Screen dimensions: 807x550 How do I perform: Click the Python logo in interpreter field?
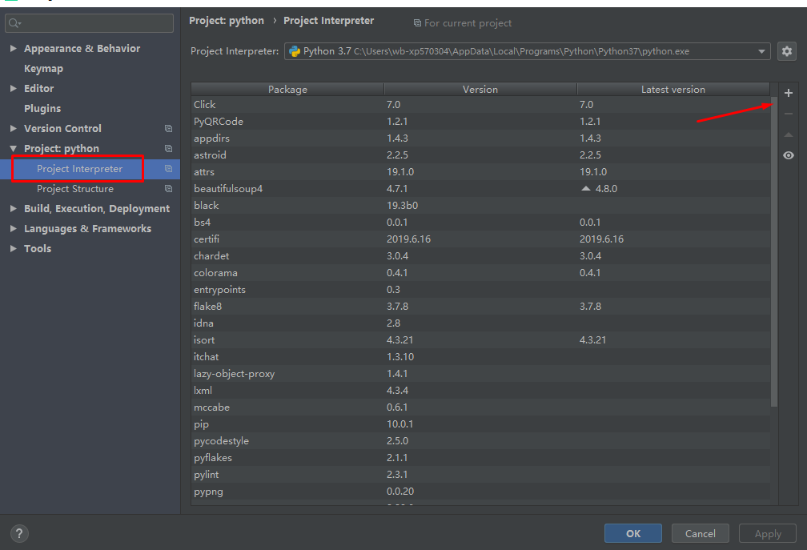[x=295, y=51]
